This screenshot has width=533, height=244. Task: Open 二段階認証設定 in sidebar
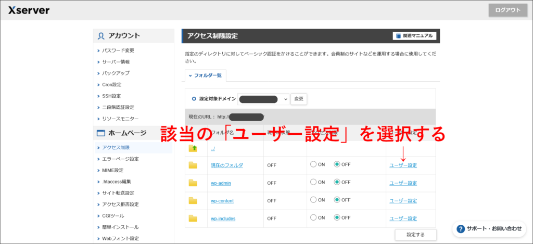pyautogui.click(x=118, y=107)
